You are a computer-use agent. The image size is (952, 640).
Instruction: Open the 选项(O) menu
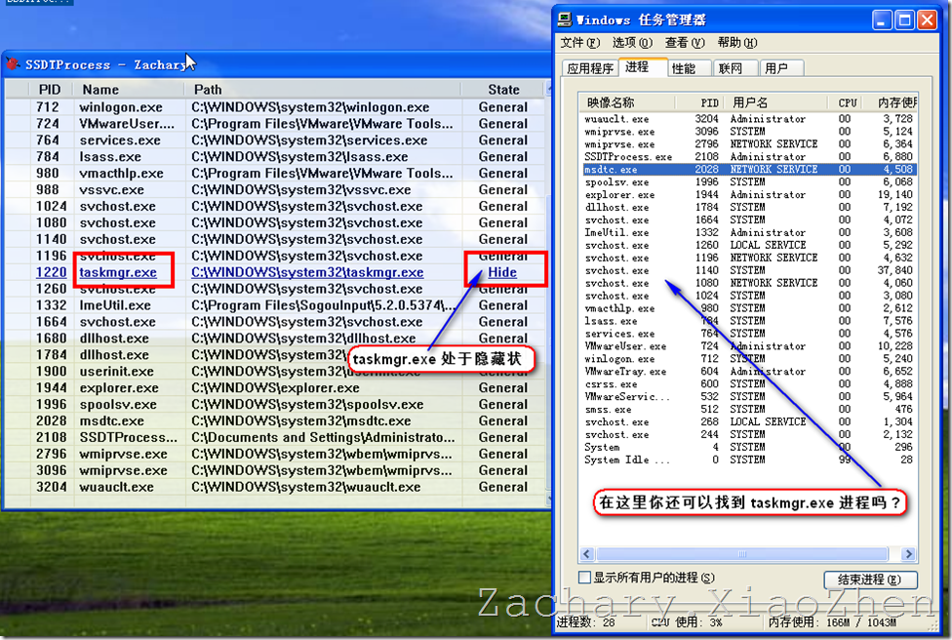[x=631, y=43]
